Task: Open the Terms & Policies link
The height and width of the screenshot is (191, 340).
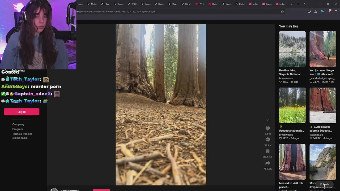Action: point(22,134)
